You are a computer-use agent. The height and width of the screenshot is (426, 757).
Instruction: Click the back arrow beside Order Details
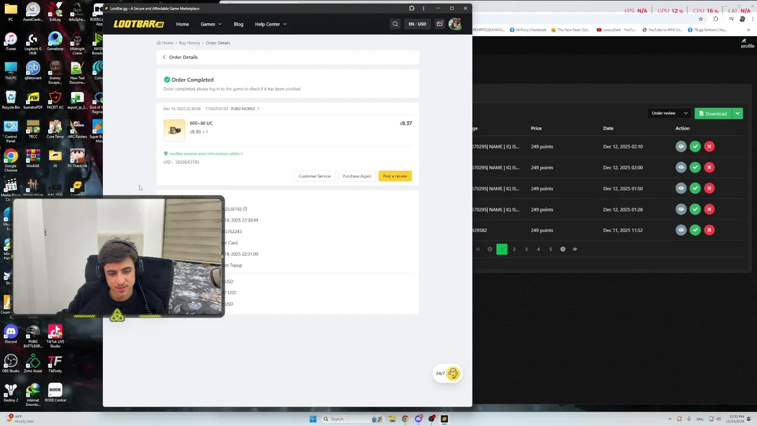pos(164,57)
